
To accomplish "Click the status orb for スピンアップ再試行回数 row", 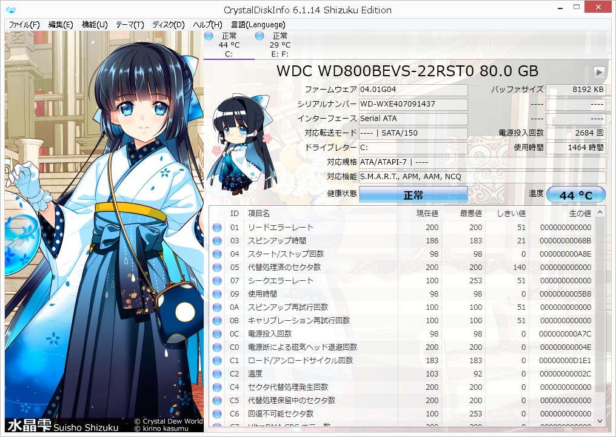I will [x=217, y=307].
